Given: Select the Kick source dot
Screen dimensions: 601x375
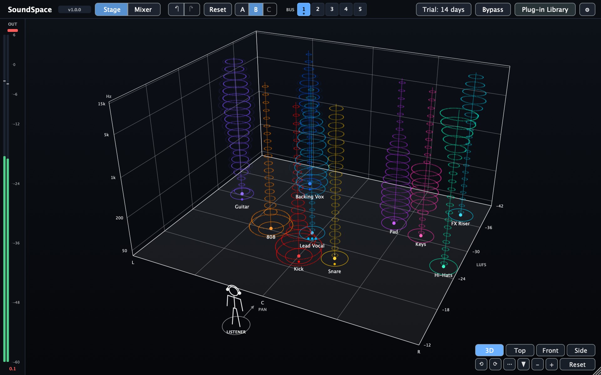Looking at the screenshot, I should (299, 256).
